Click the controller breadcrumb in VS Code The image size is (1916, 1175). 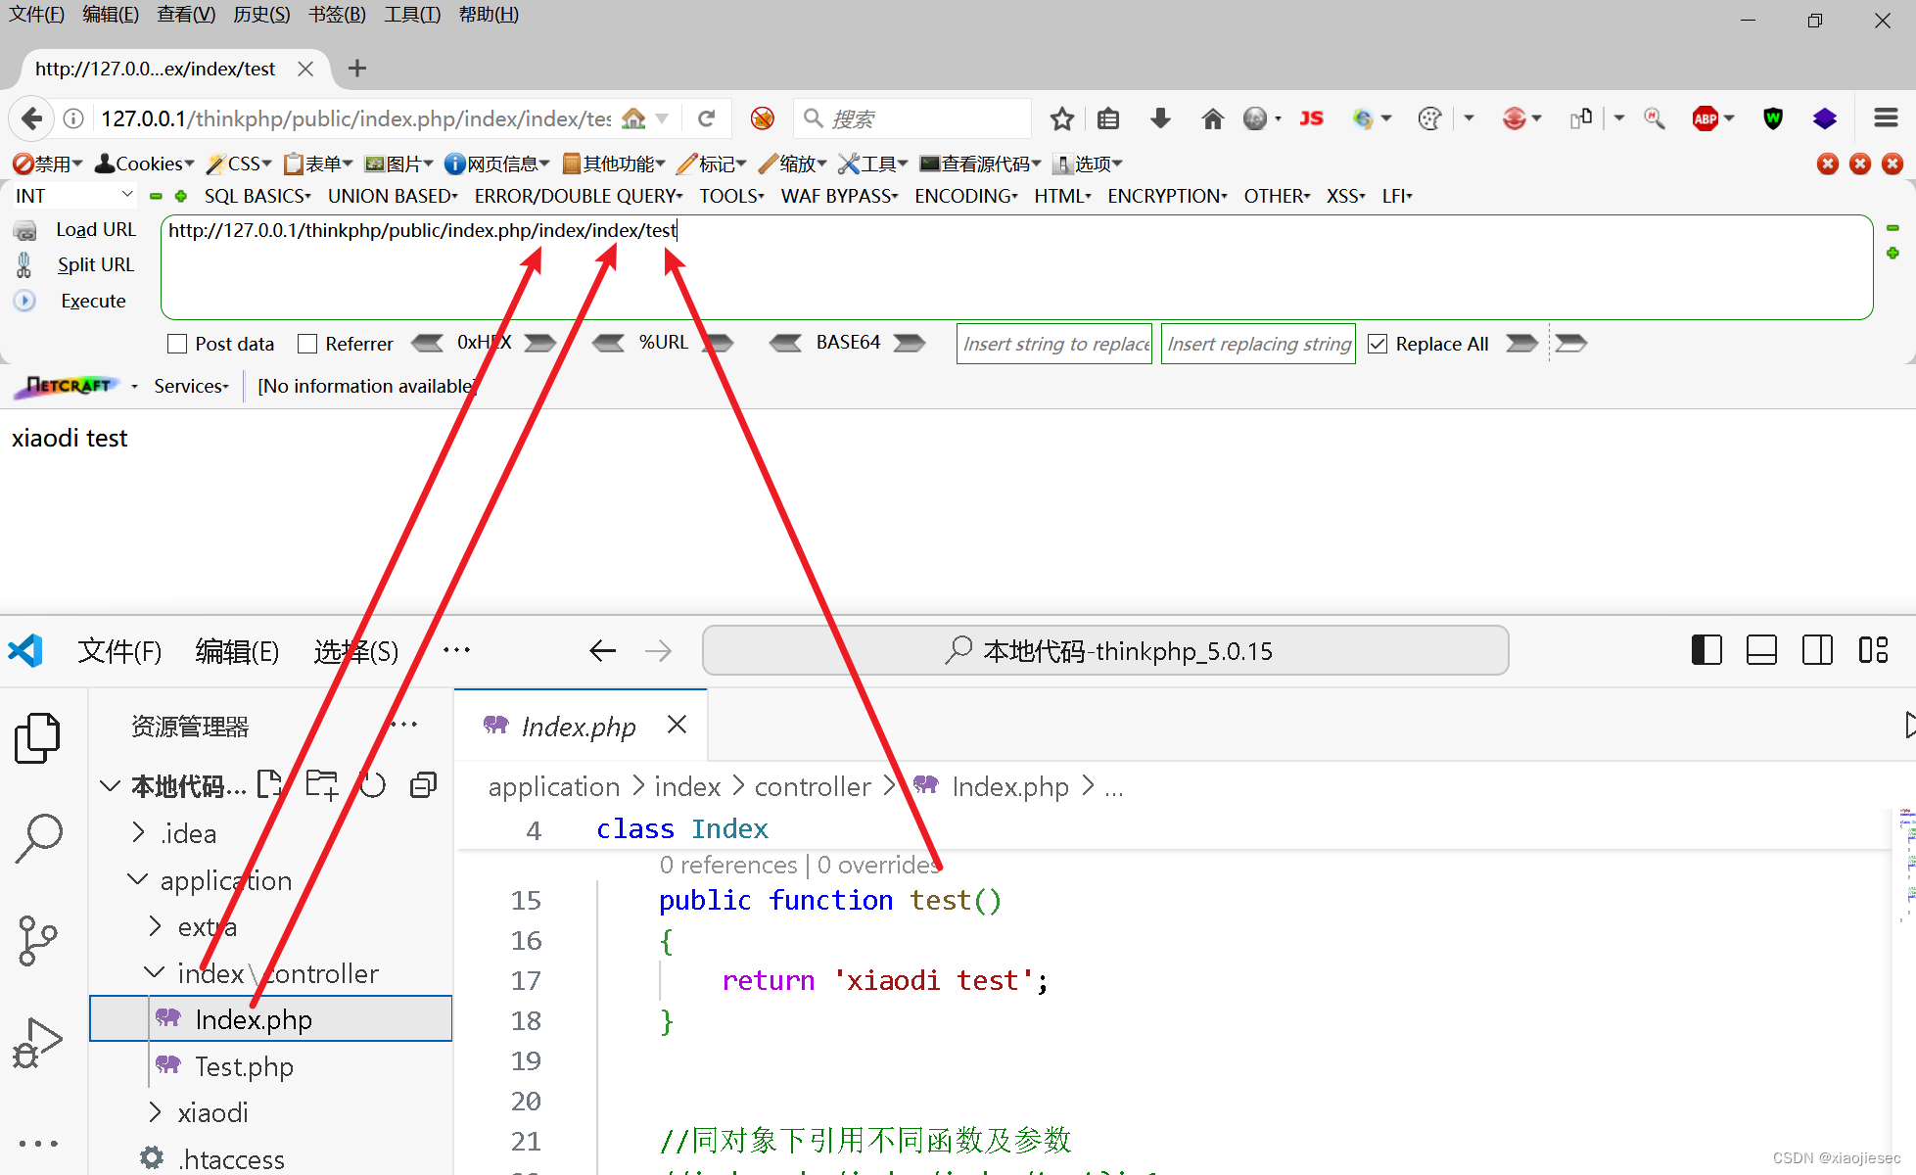tap(813, 786)
